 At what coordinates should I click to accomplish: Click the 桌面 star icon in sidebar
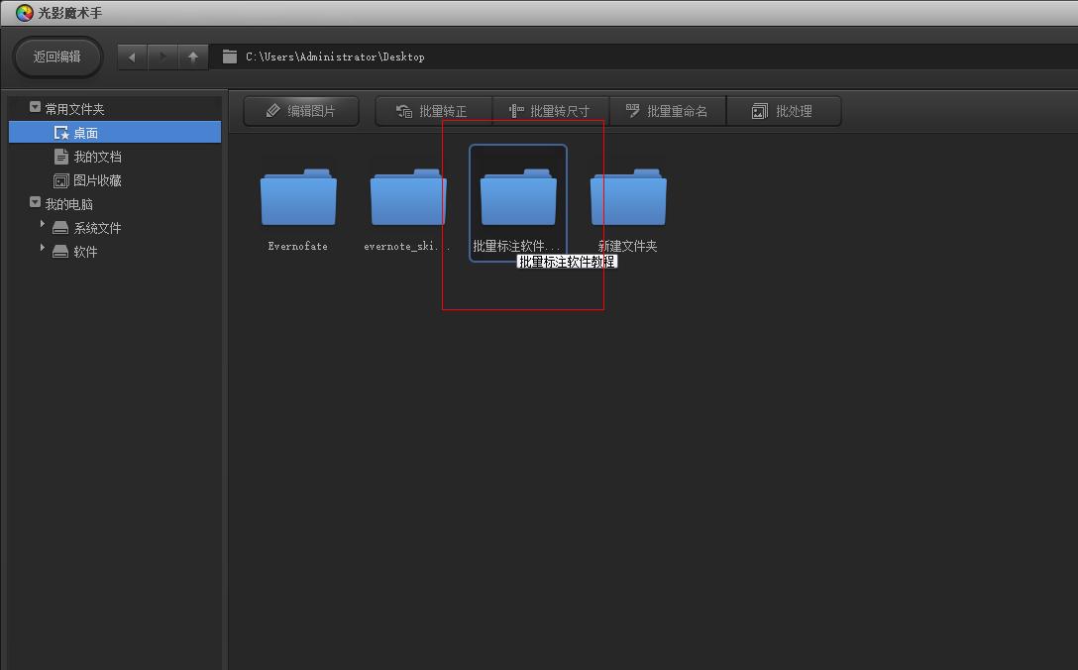tap(61, 133)
